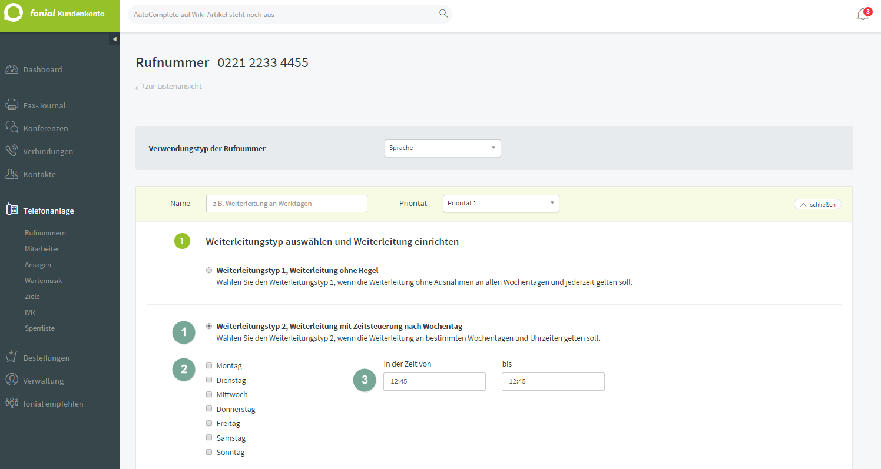Click the zur Listenansicht link
The height and width of the screenshot is (469, 881).
coord(173,86)
